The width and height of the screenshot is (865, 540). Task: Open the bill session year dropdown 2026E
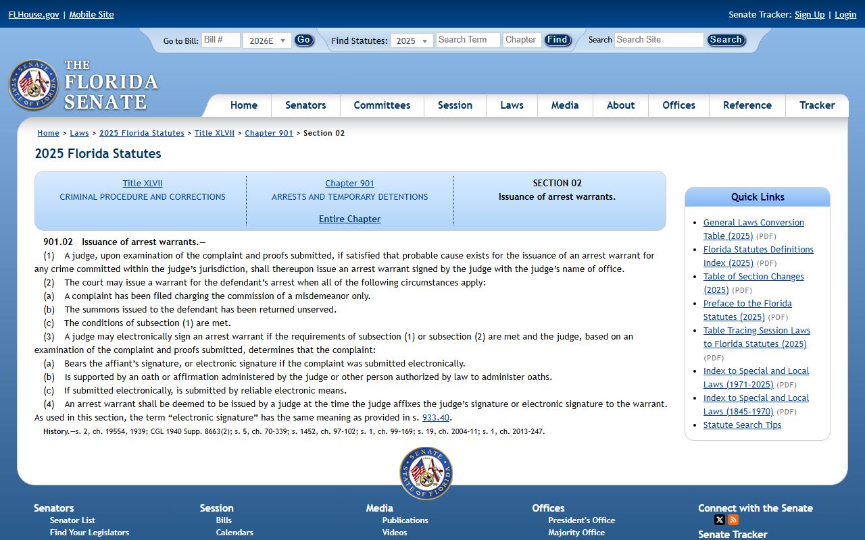click(x=267, y=40)
